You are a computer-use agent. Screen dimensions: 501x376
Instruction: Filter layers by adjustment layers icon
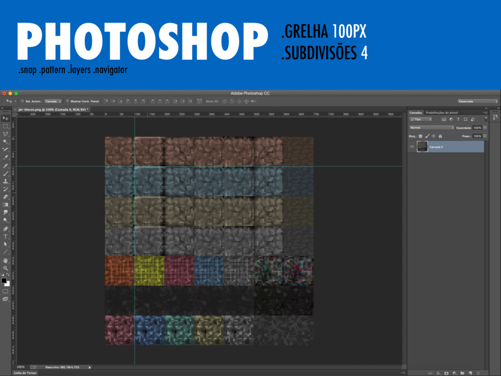[451, 119]
